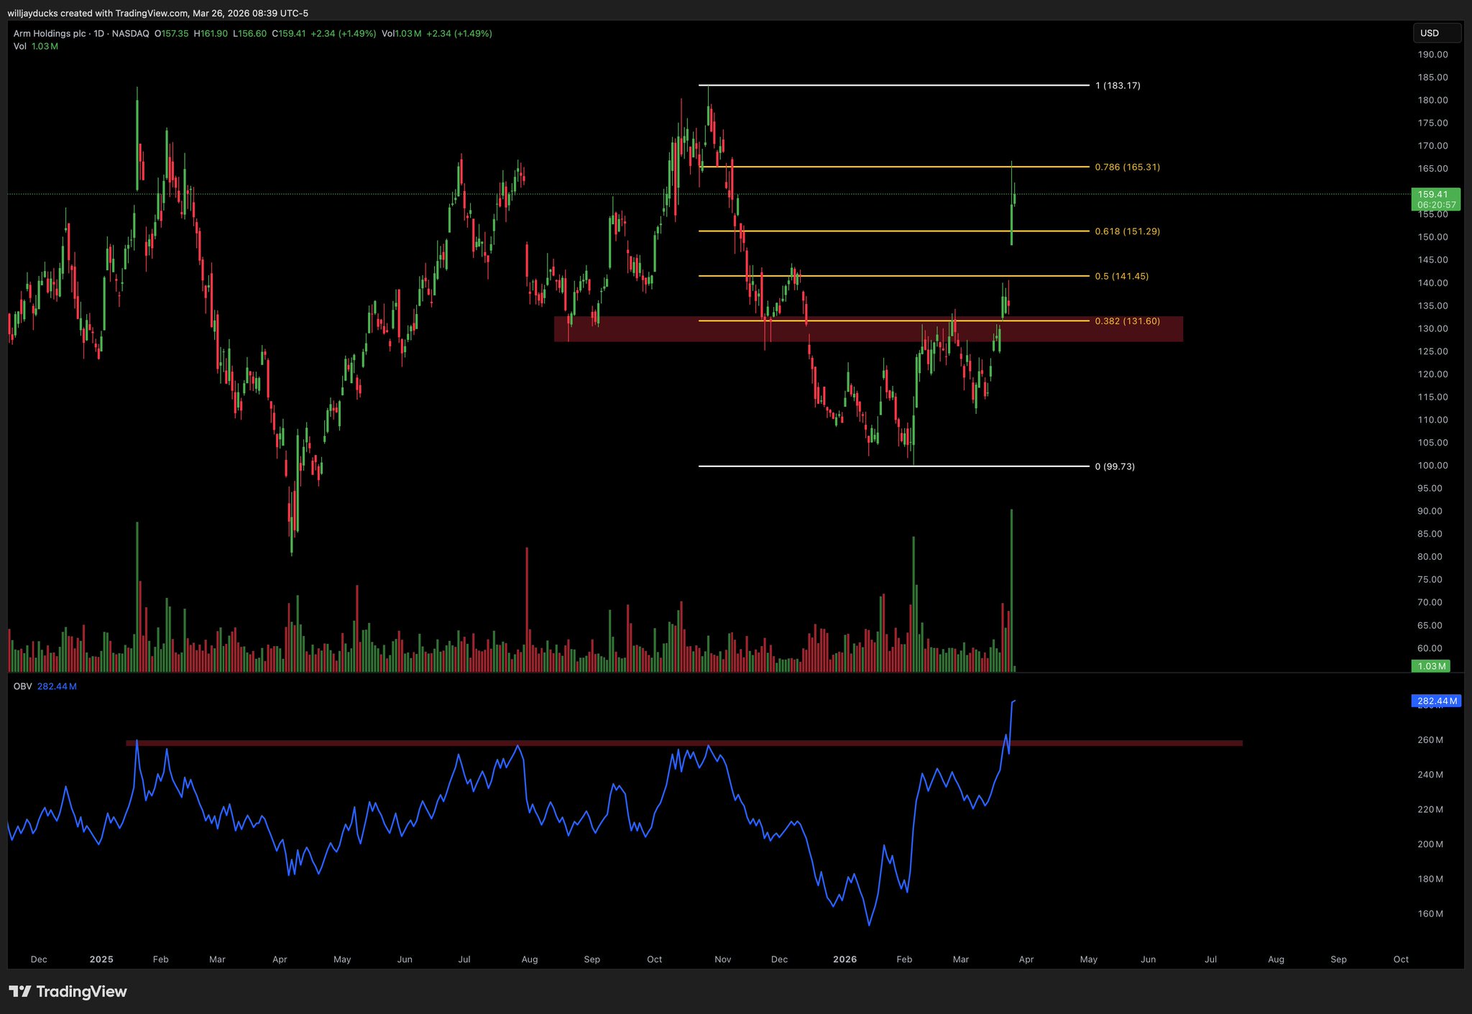Click the green 1.03M volume axis tag

tap(1430, 666)
